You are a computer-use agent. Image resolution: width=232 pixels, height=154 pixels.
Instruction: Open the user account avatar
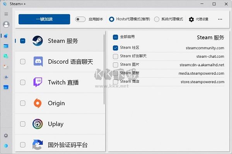click(x=6, y=24)
